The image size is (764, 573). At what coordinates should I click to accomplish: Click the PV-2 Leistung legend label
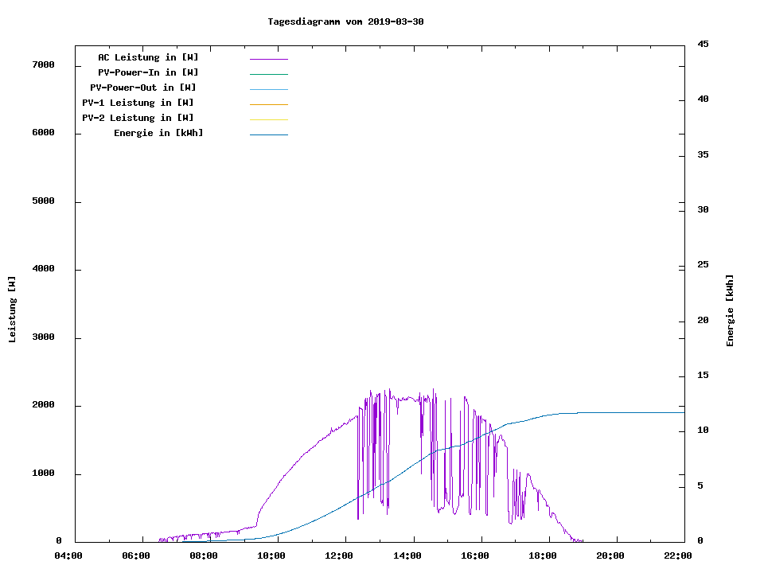tap(138, 118)
